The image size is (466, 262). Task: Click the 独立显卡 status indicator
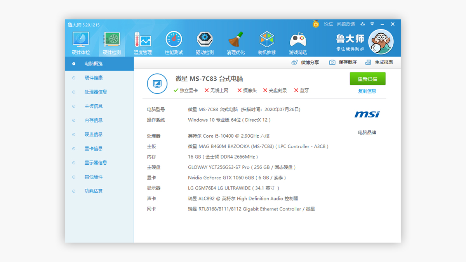(x=186, y=90)
